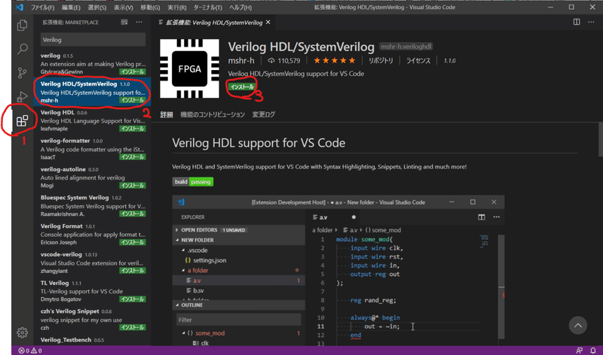
Task: Click the errors and warnings status indicator
Action: 30,350
